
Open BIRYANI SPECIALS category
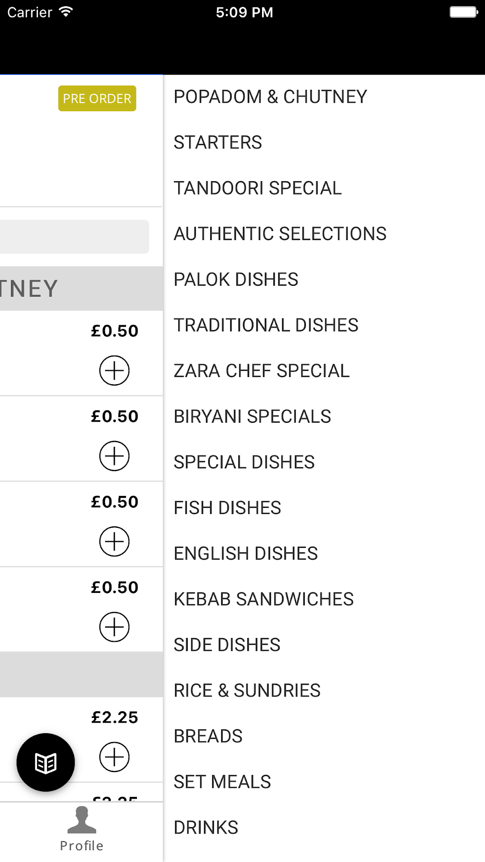(252, 416)
